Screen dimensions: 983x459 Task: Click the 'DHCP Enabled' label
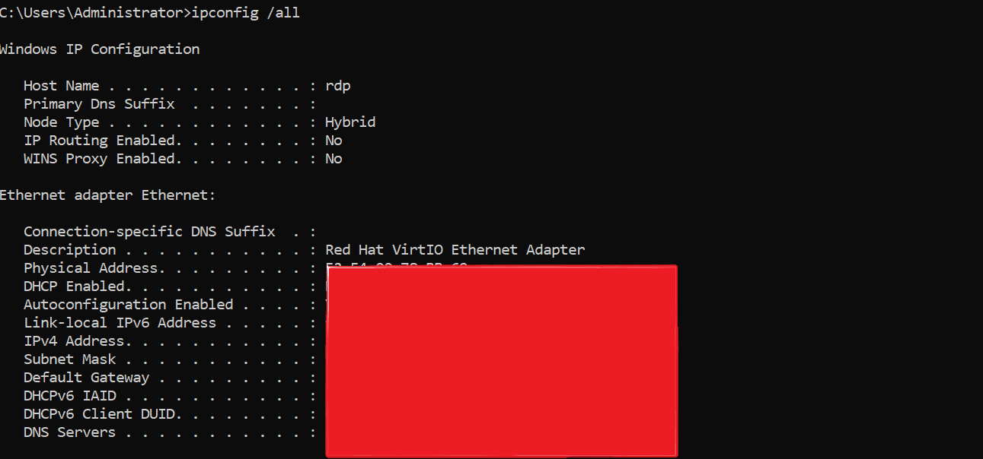(74, 286)
